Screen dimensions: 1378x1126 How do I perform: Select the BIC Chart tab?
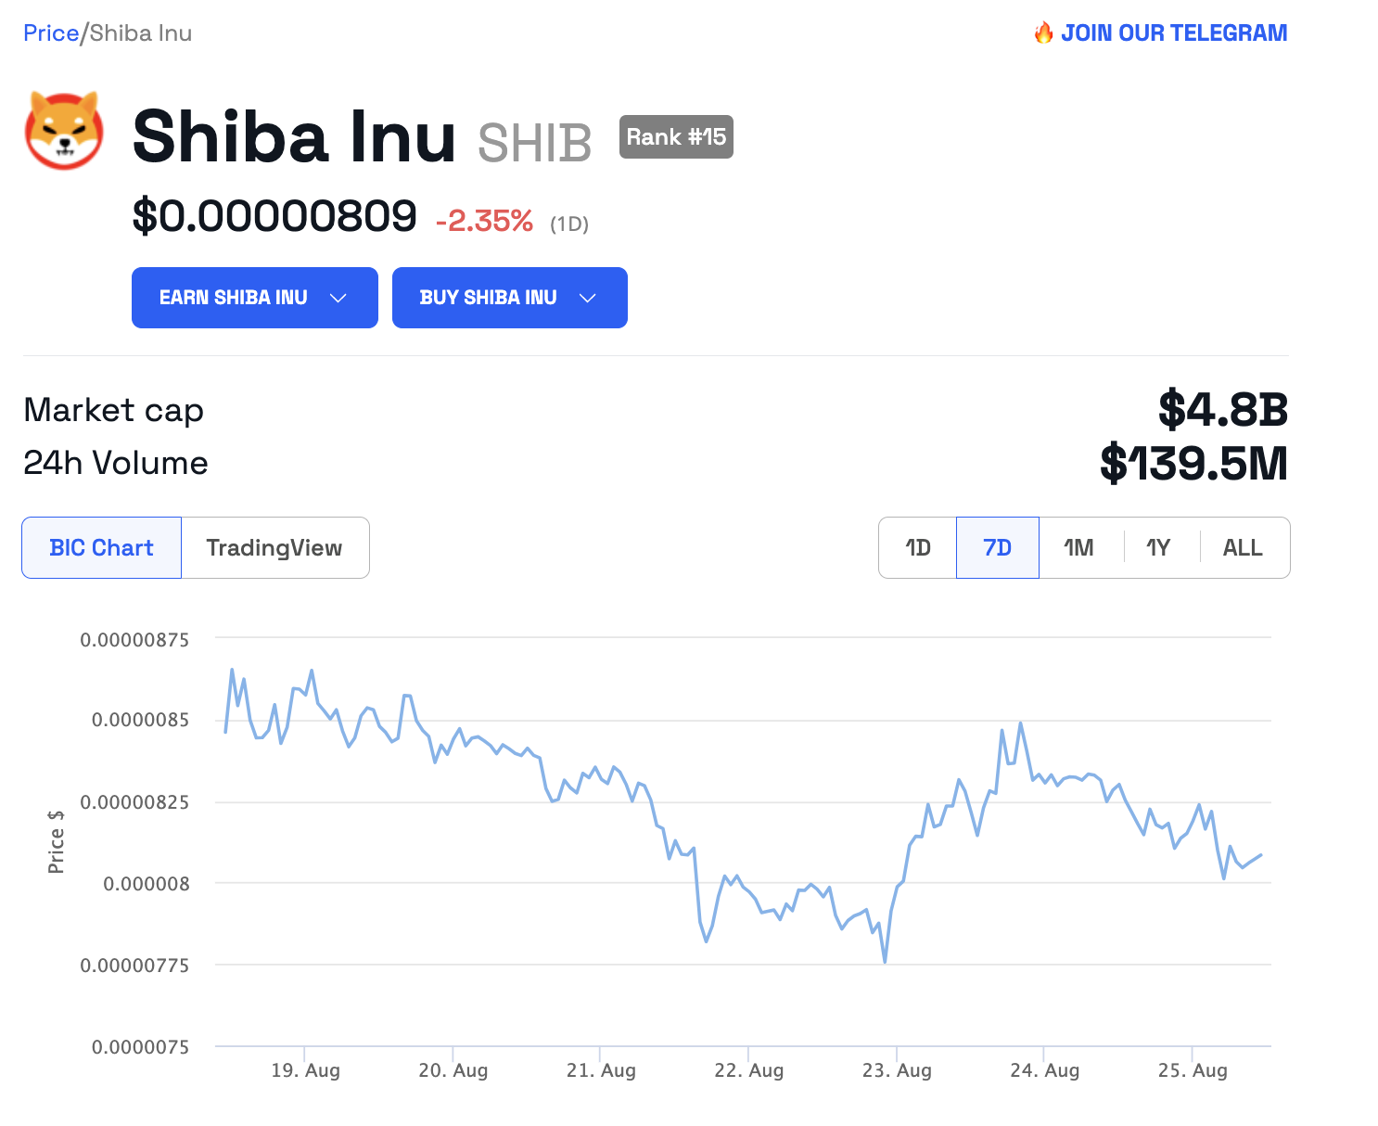click(x=101, y=547)
